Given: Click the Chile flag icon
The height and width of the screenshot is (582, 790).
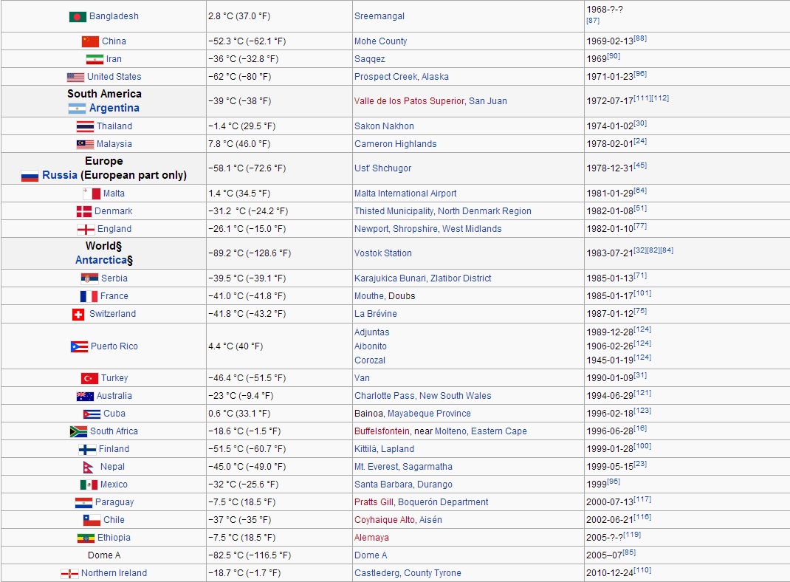Looking at the screenshot, I should (x=92, y=520).
